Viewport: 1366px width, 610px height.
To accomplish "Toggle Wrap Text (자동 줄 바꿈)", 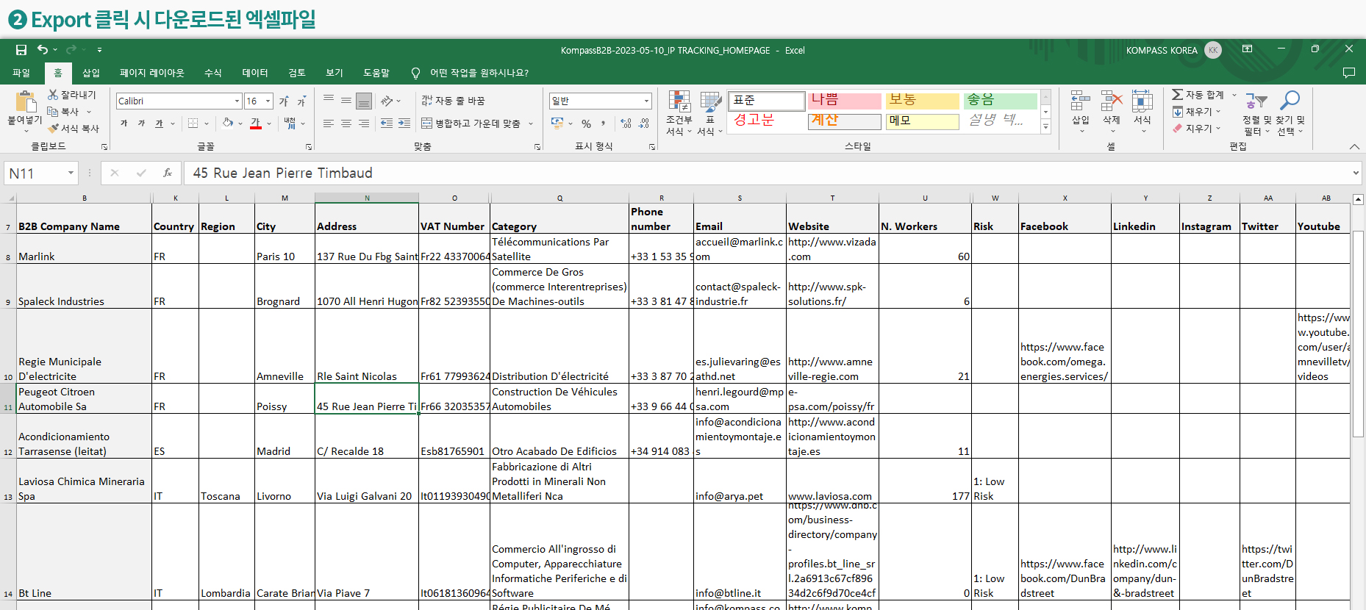I will click(453, 101).
